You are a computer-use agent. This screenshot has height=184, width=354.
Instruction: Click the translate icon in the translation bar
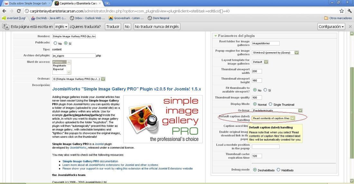tap(5, 27)
